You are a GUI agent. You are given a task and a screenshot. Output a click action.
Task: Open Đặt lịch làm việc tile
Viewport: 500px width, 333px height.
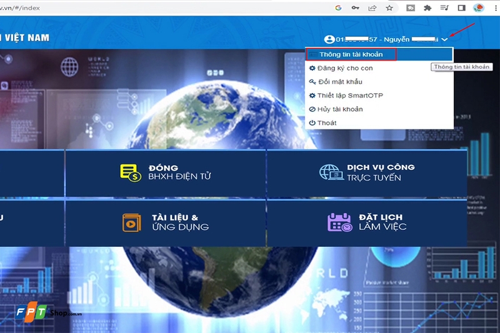point(367,223)
